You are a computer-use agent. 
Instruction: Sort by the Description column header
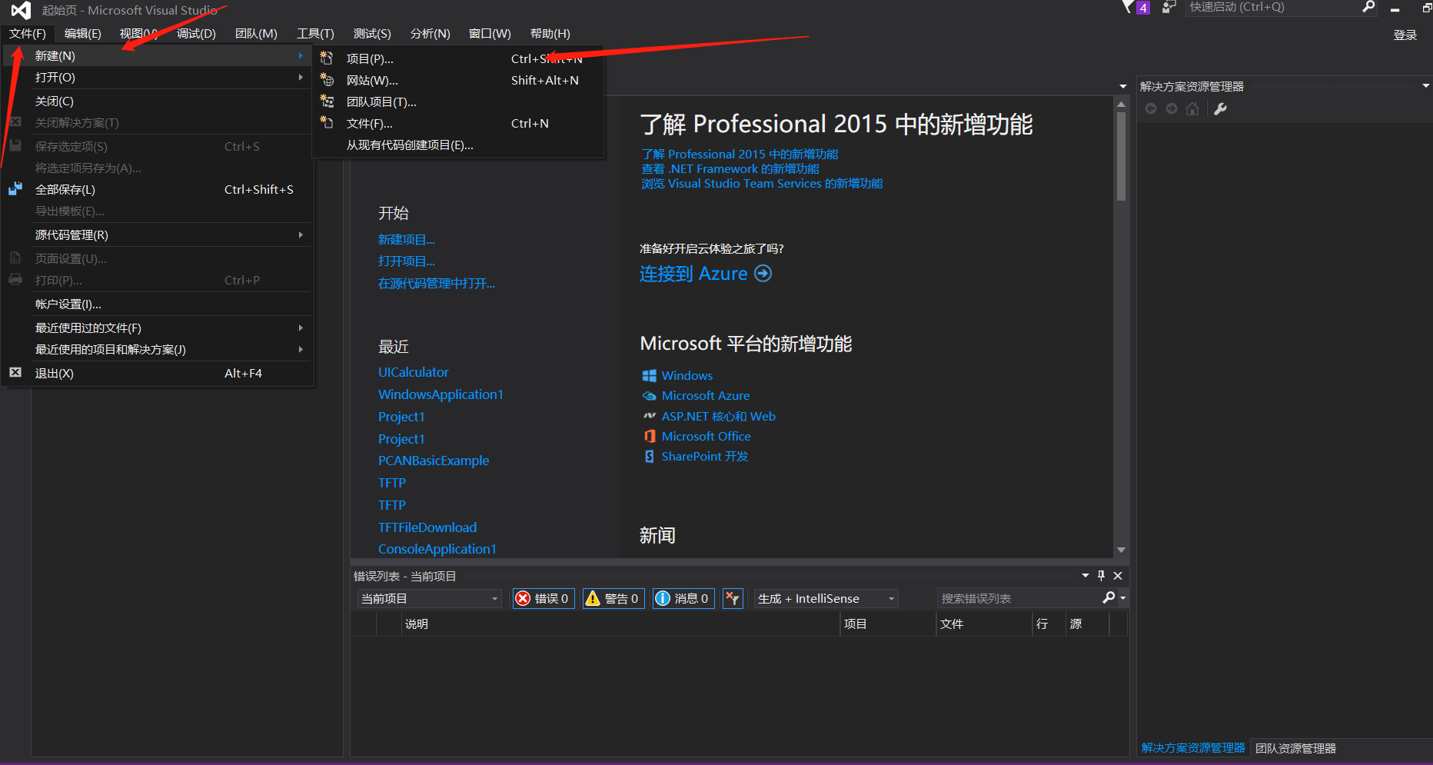620,624
